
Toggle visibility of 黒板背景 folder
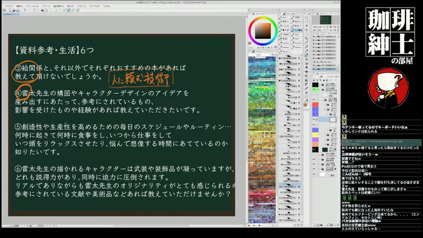pyautogui.click(x=314, y=169)
